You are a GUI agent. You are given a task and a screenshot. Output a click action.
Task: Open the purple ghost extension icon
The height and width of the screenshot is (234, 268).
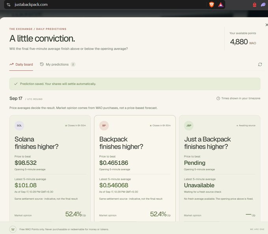coord(263,5)
